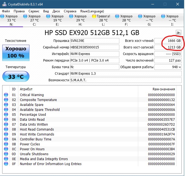Select drive I: status icon

point(164,16)
